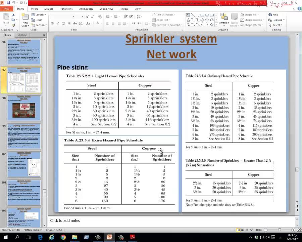
Task: Increase font size with the grow font icon
Action: coord(87,17)
